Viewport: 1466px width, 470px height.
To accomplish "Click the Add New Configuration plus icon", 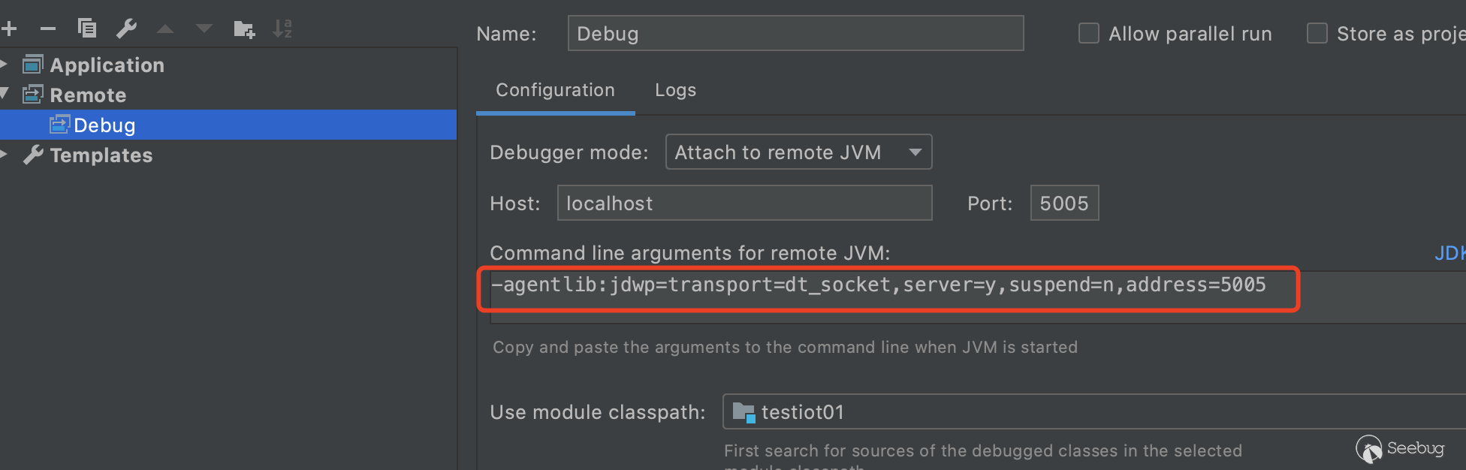I will [x=9, y=29].
